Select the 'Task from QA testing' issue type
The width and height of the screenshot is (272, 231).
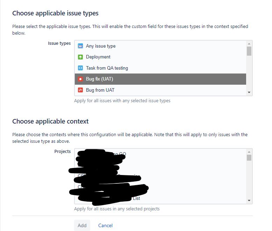tap(160, 68)
